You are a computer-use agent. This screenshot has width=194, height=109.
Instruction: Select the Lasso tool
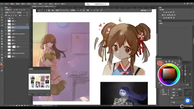[2, 15]
